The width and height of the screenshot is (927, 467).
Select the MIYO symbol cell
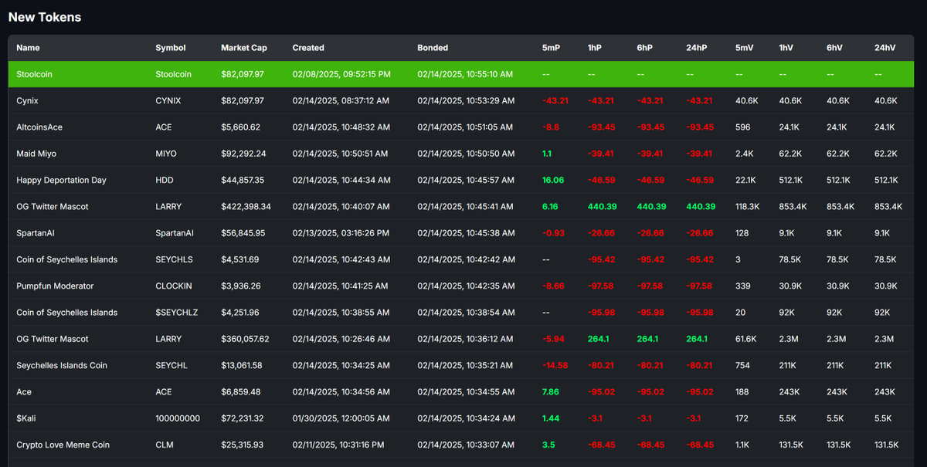tap(166, 154)
